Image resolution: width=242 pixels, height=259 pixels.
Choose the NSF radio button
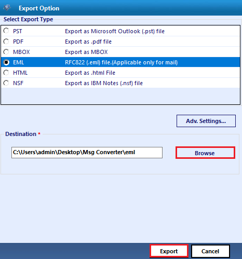[x=6, y=83]
